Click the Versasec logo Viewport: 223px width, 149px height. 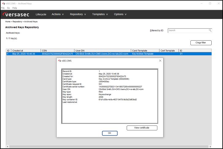(x=16, y=14)
